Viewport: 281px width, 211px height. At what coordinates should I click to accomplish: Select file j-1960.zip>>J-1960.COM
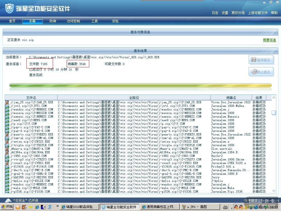click(x=28, y=156)
